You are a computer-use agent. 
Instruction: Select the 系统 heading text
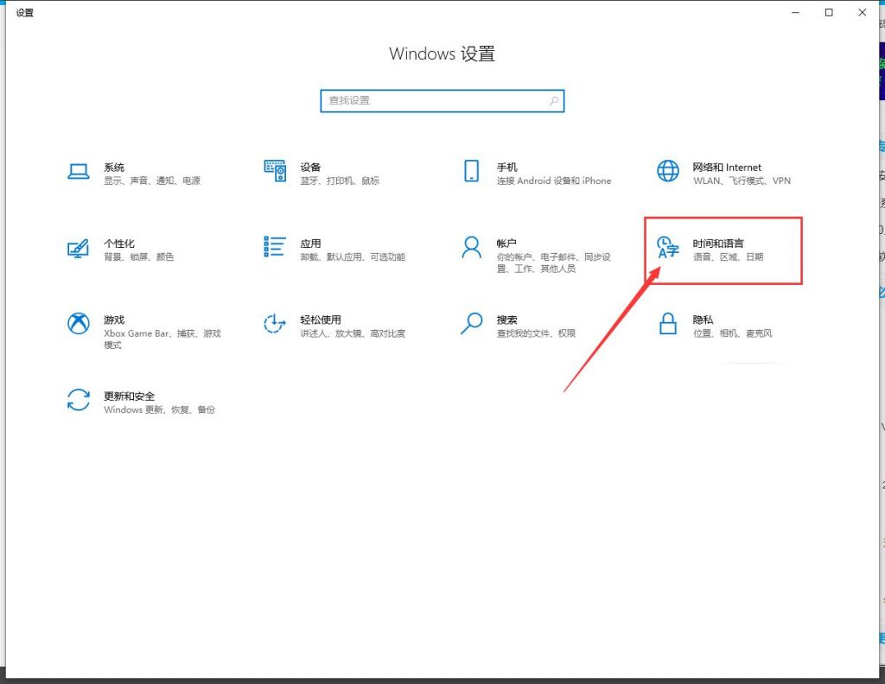point(114,168)
